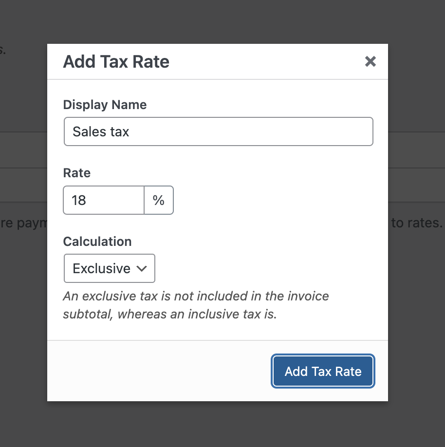
Task: Click the chevron arrow next to Exclusive
Action: coord(142,269)
